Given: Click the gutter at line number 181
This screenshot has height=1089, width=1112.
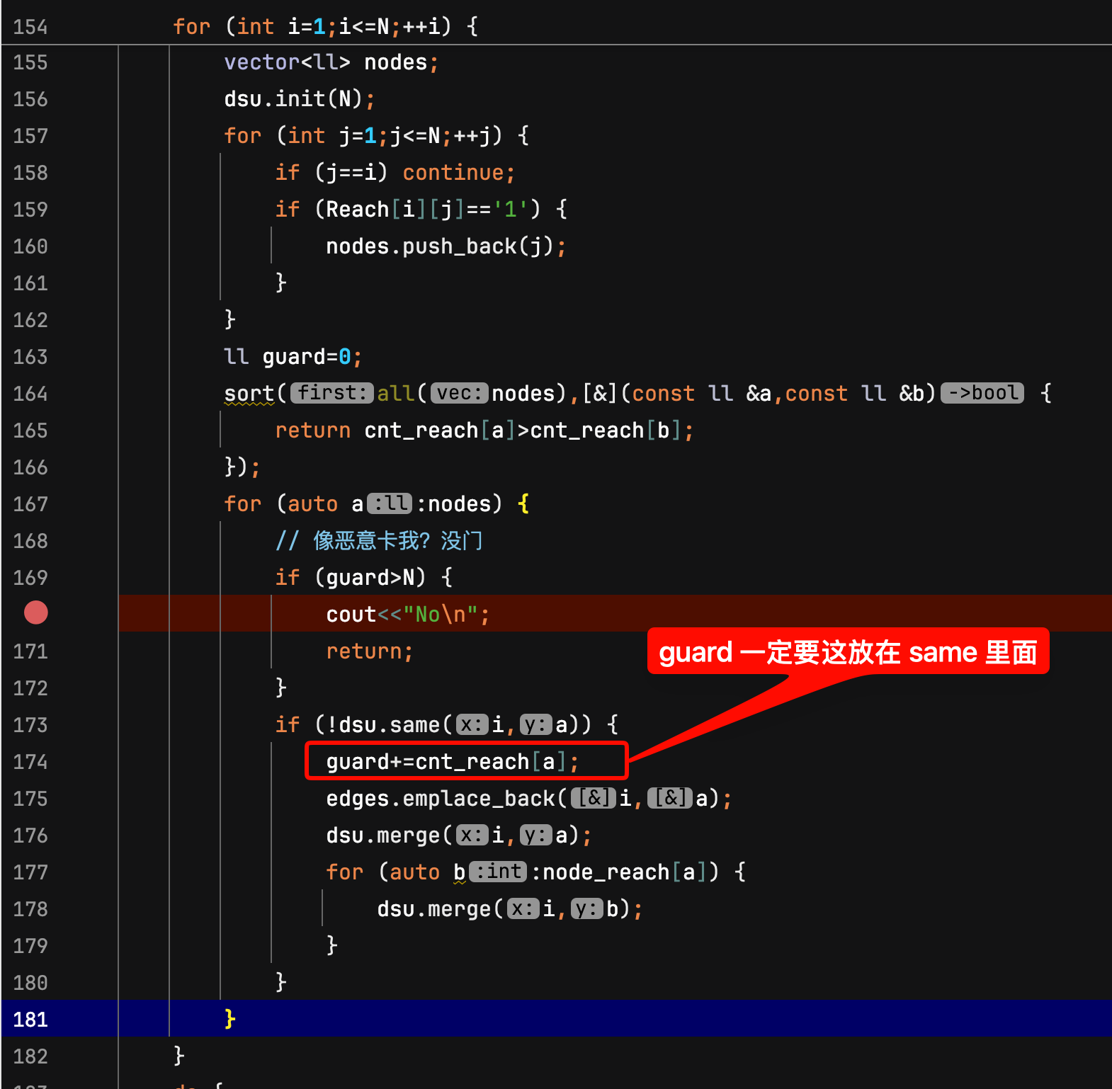Looking at the screenshot, I should tap(30, 1020).
